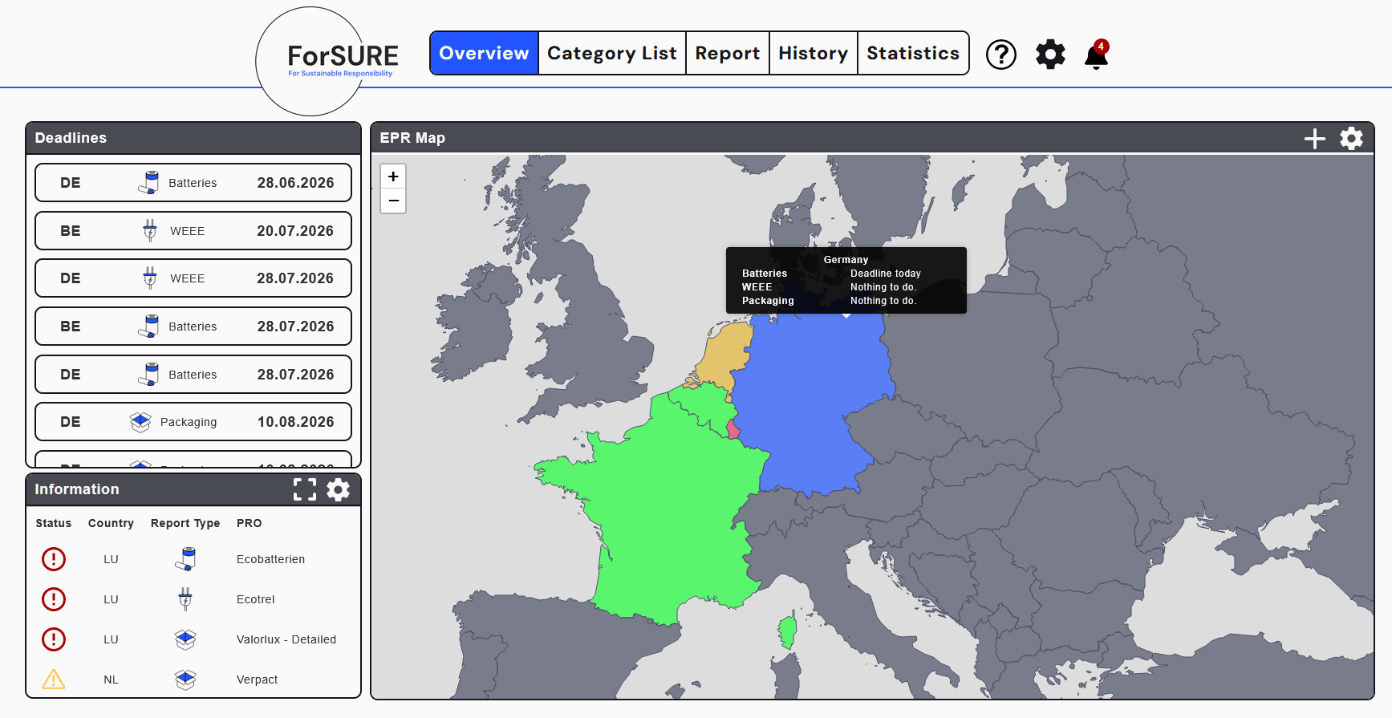Click the battery icon in DE 28.06.2026 deadline
Screen dimensions: 1392x718
click(148, 183)
